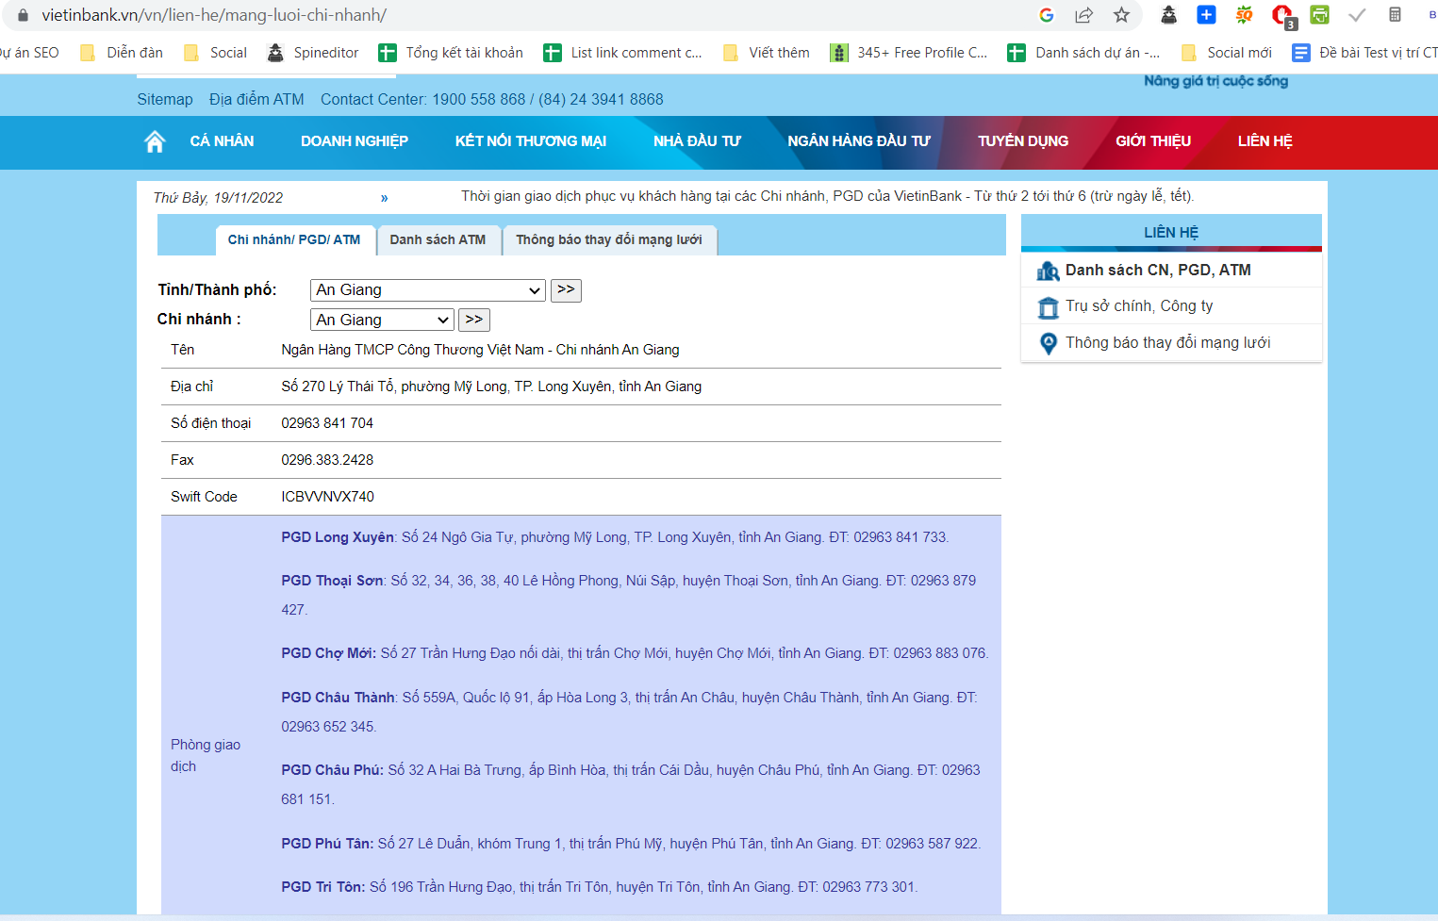Click Fax number 0296.383.2428
Viewport: 1438px width, 921px height.
[327, 460]
